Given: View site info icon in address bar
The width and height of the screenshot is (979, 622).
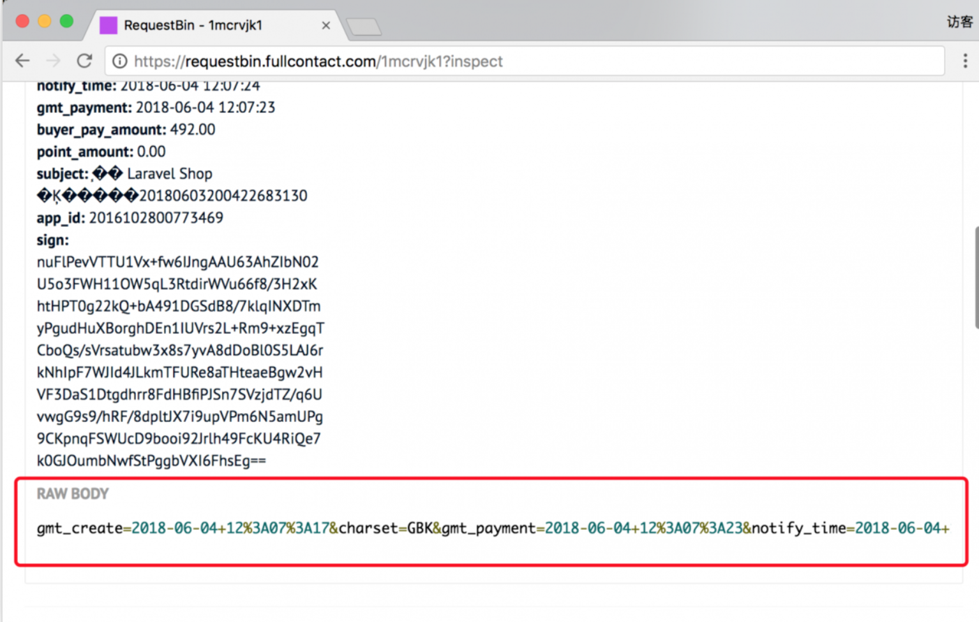Looking at the screenshot, I should [119, 61].
